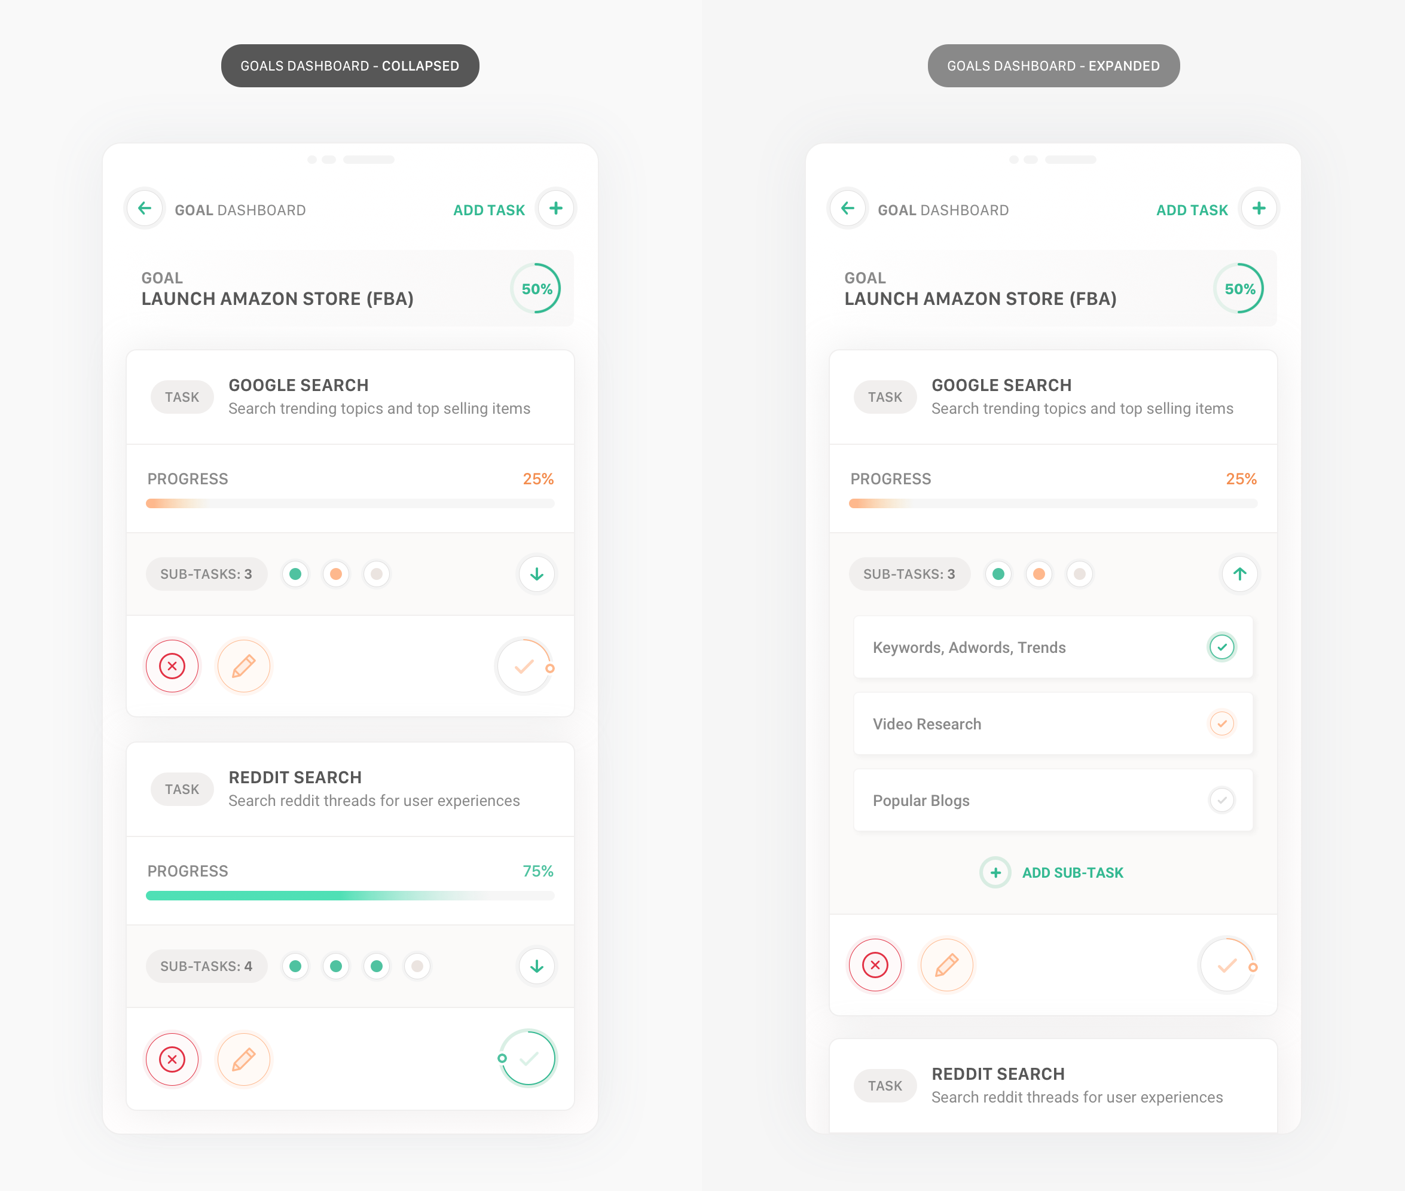Toggle the Keywords Adwords Trends subtask checkbox
This screenshot has height=1191, width=1405.
(x=1222, y=648)
